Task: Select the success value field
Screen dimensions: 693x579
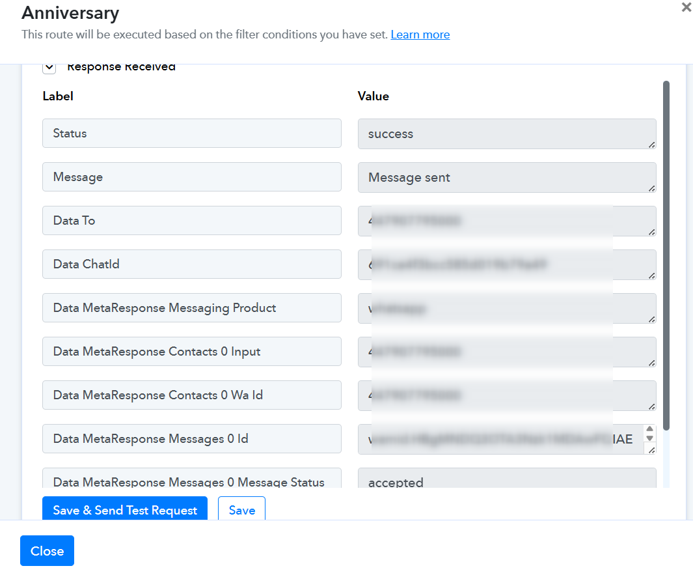Action: coord(506,134)
